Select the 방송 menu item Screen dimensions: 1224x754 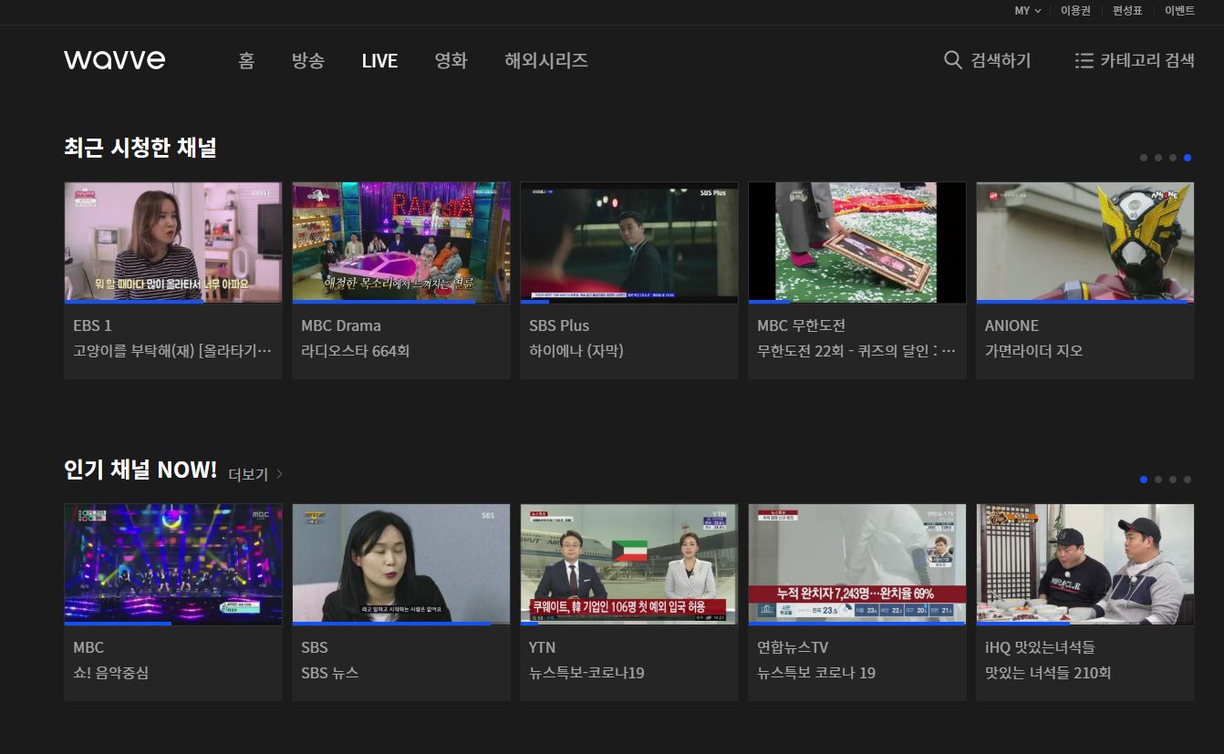(308, 60)
